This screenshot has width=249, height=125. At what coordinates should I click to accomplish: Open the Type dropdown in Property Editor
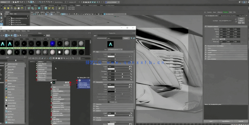tap(114, 49)
